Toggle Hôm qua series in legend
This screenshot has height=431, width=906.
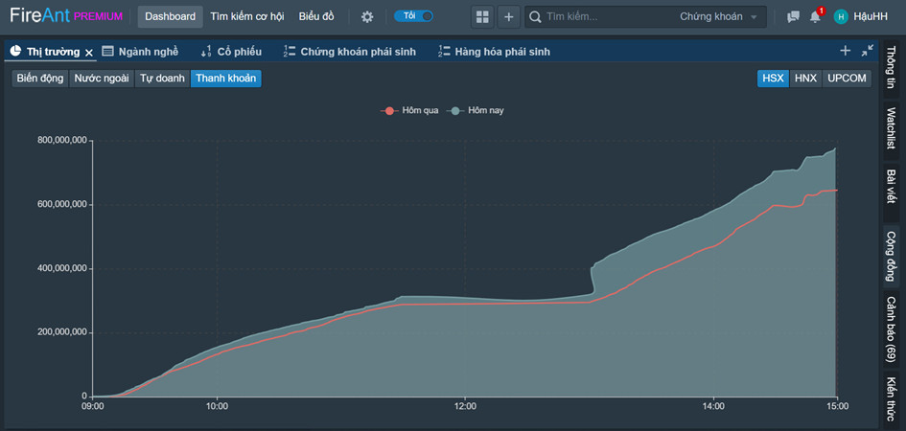pyautogui.click(x=410, y=110)
